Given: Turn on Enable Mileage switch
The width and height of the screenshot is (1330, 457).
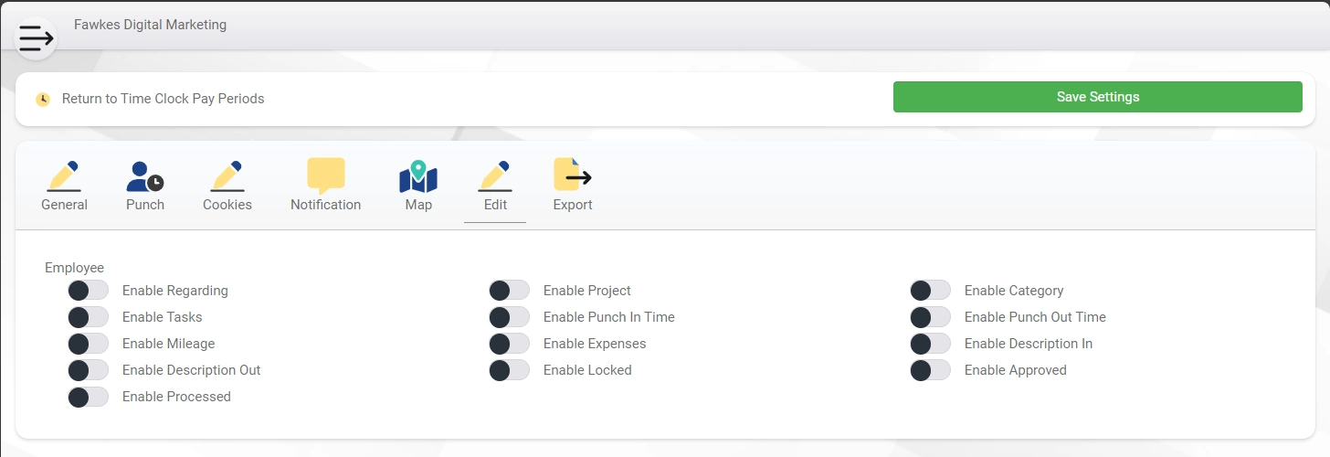Looking at the screenshot, I should coord(89,344).
